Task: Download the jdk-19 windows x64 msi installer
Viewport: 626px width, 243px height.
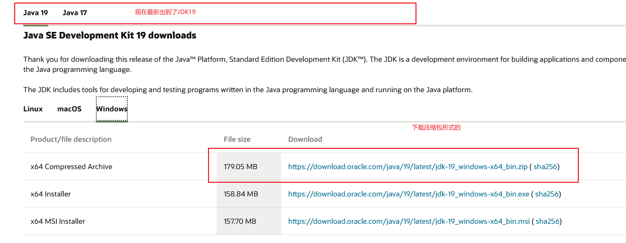Action: (409, 221)
